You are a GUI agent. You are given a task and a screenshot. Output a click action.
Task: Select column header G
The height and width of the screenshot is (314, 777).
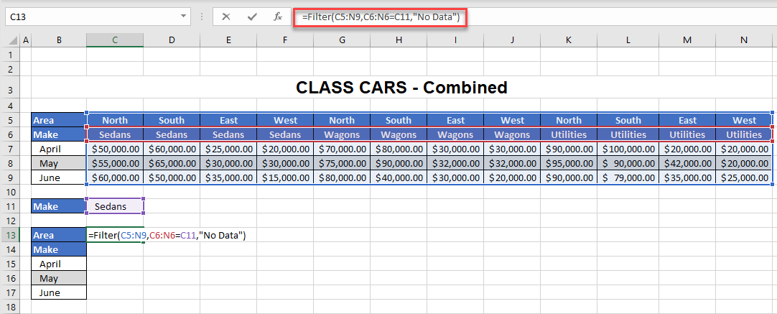(x=342, y=40)
